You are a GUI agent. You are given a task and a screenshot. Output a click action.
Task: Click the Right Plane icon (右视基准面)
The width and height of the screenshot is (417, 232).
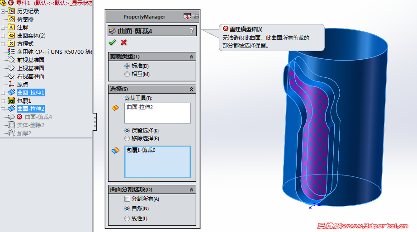(x=11, y=76)
